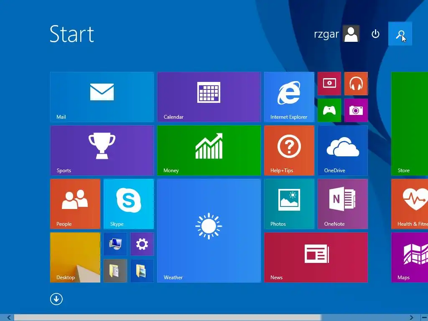The image size is (428, 321).
Task: Click the Search magnifier button
Action: (400, 34)
